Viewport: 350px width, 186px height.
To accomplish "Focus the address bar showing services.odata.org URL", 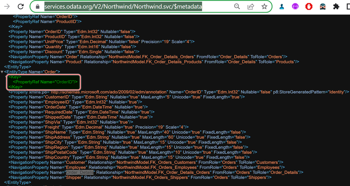I will (123, 6).
